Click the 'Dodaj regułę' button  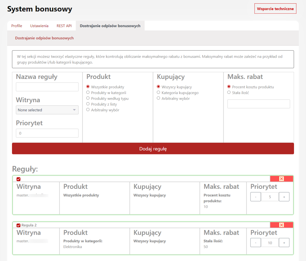pos(153,149)
